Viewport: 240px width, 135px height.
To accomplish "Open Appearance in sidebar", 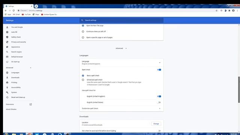I will (x=16, y=47).
